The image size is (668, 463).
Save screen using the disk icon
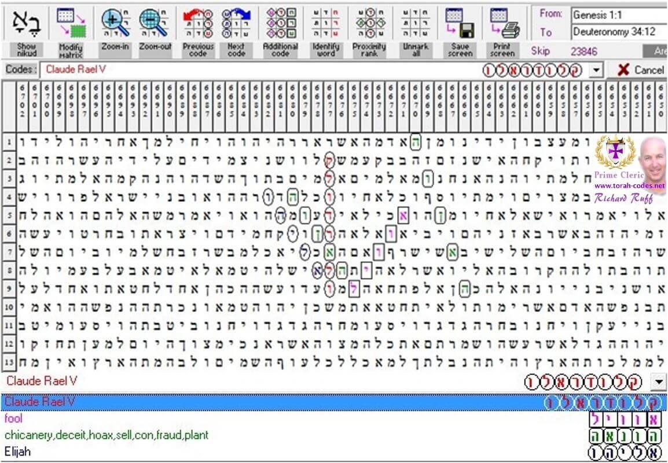(459, 23)
